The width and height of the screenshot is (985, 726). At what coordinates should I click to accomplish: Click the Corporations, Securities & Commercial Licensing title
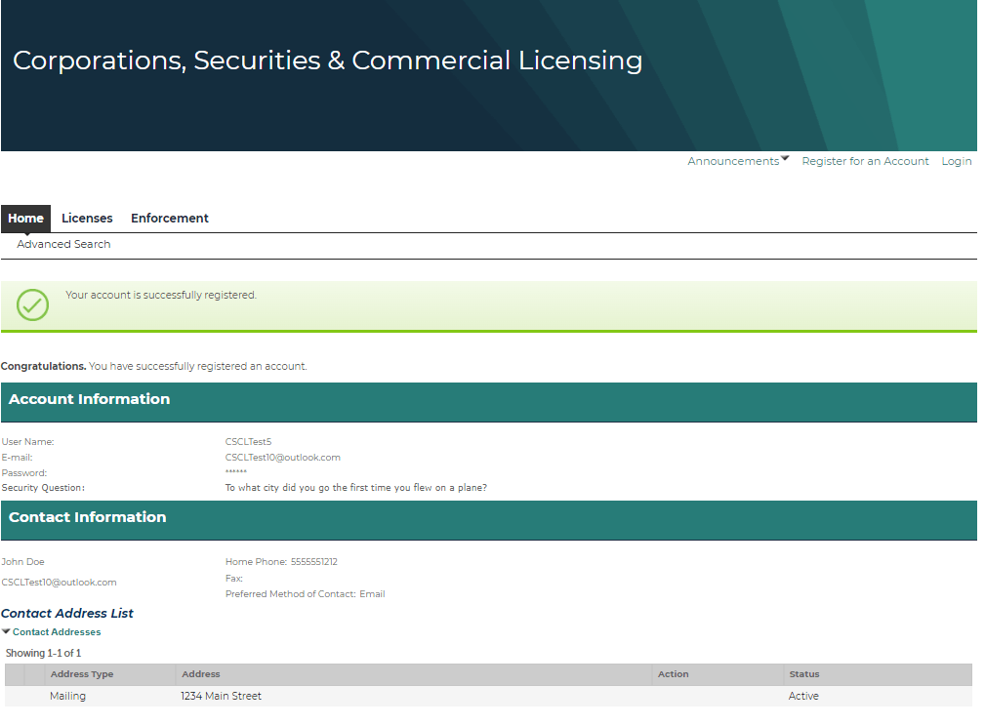327,60
